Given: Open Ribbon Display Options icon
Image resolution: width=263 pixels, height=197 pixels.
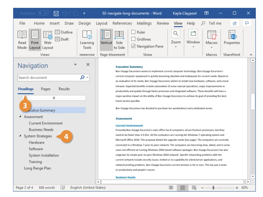Looking at the screenshot, I should pos(206,13).
